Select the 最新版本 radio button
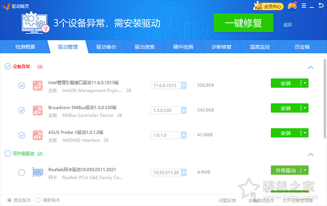Screen dimensions: 327x206 pyautogui.click(x=38, y=200)
